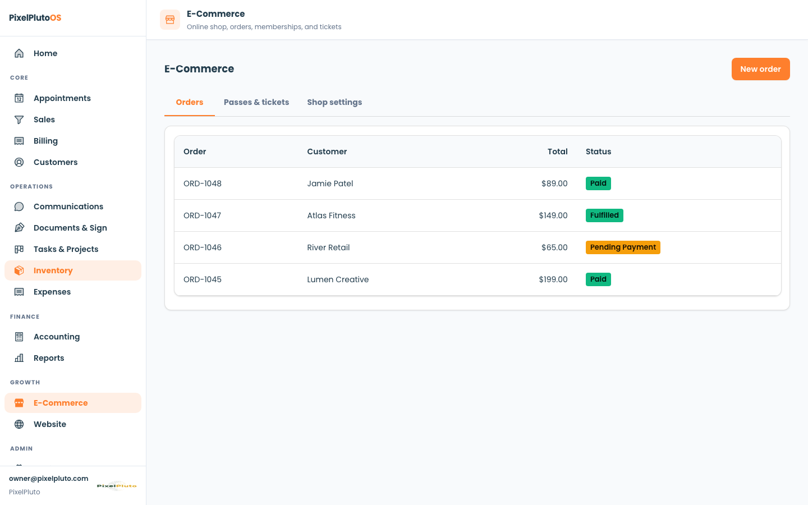Click the Pending Payment status badge
The width and height of the screenshot is (808, 505).
pyautogui.click(x=623, y=247)
